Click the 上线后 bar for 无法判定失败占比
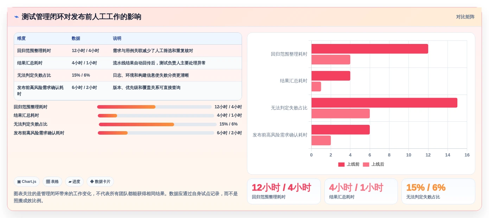The image size is (489, 218). 341,114
